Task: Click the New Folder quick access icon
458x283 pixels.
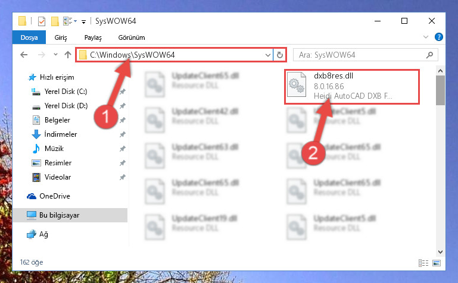Action: (x=55, y=21)
